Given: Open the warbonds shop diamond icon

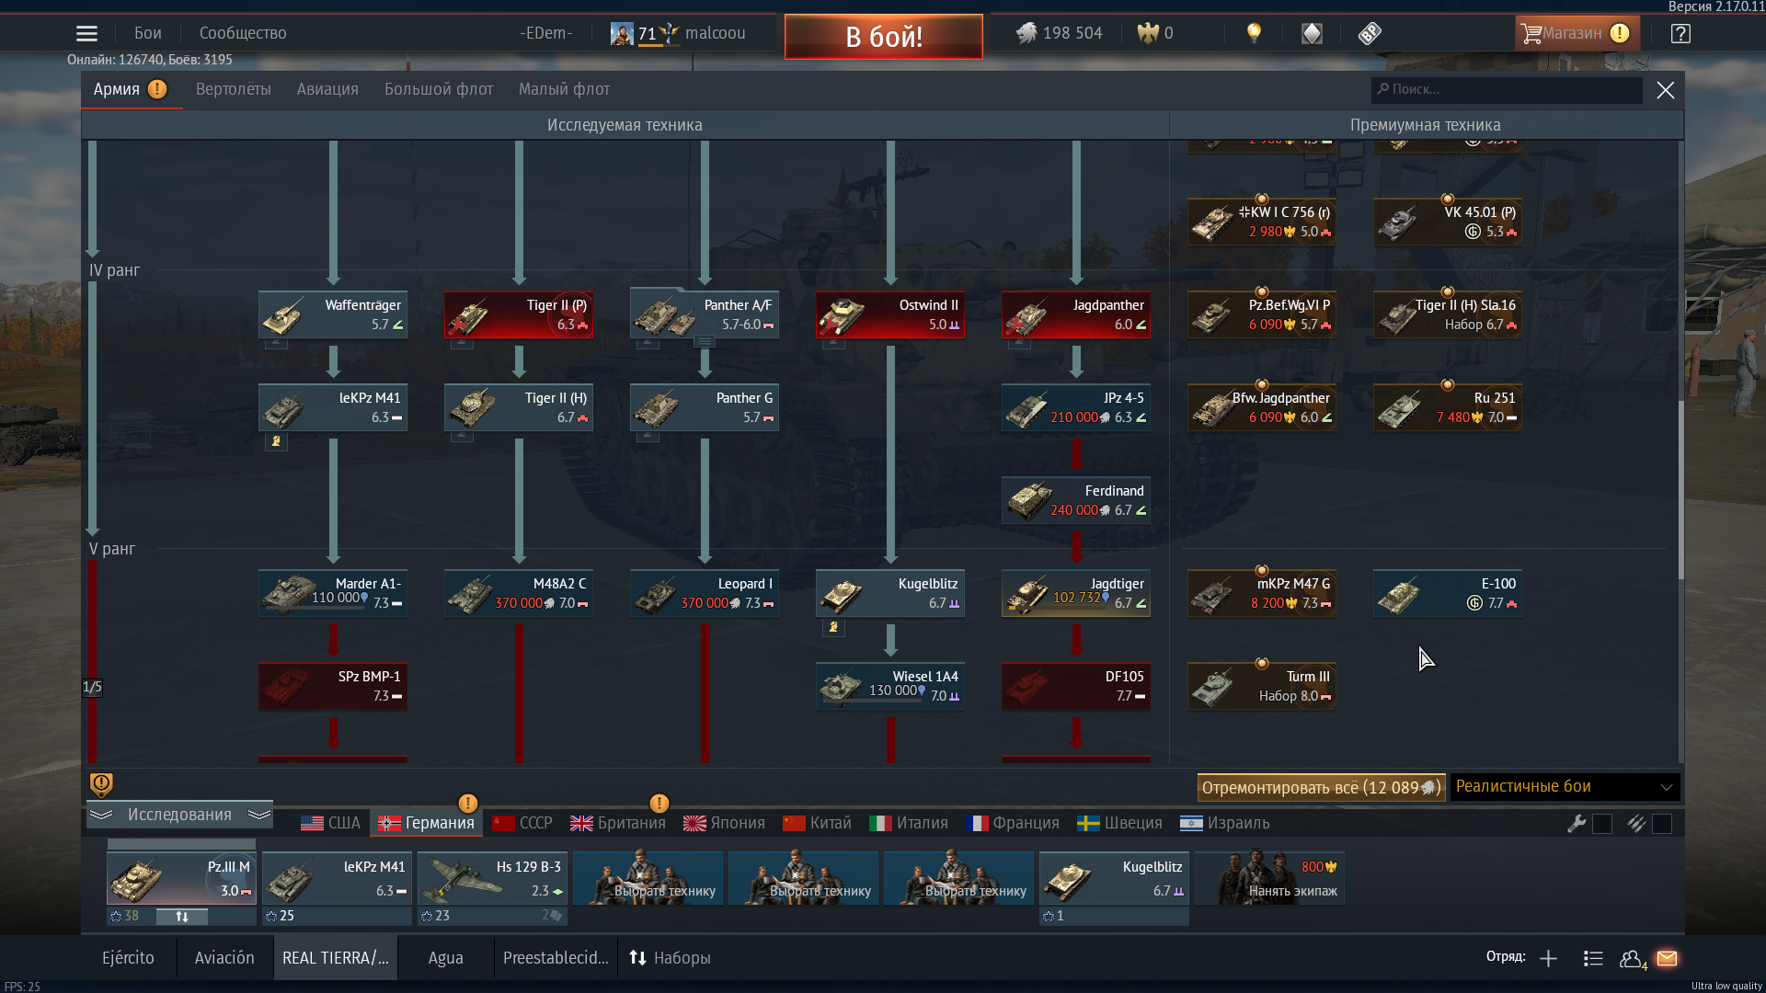Looking at the screenshot, I should click(x=1312, y=34).
